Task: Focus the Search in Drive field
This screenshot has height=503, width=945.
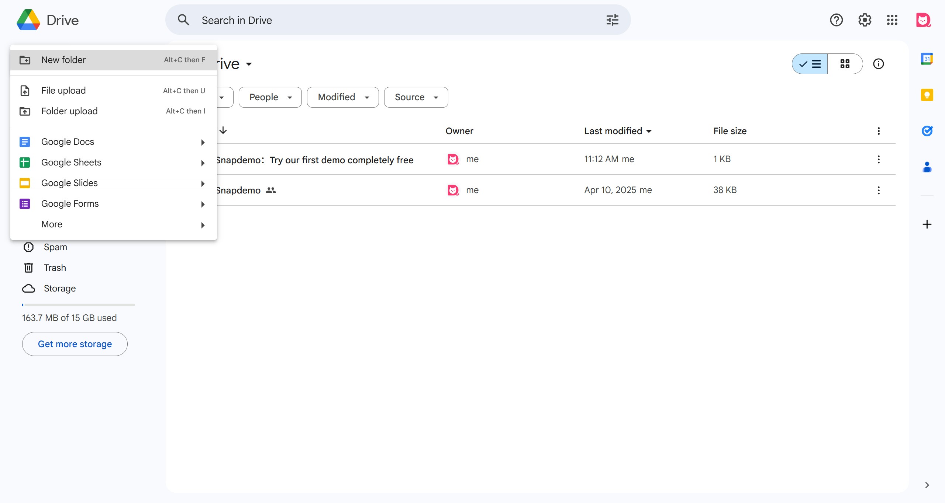Action: (x=398, y=20)
